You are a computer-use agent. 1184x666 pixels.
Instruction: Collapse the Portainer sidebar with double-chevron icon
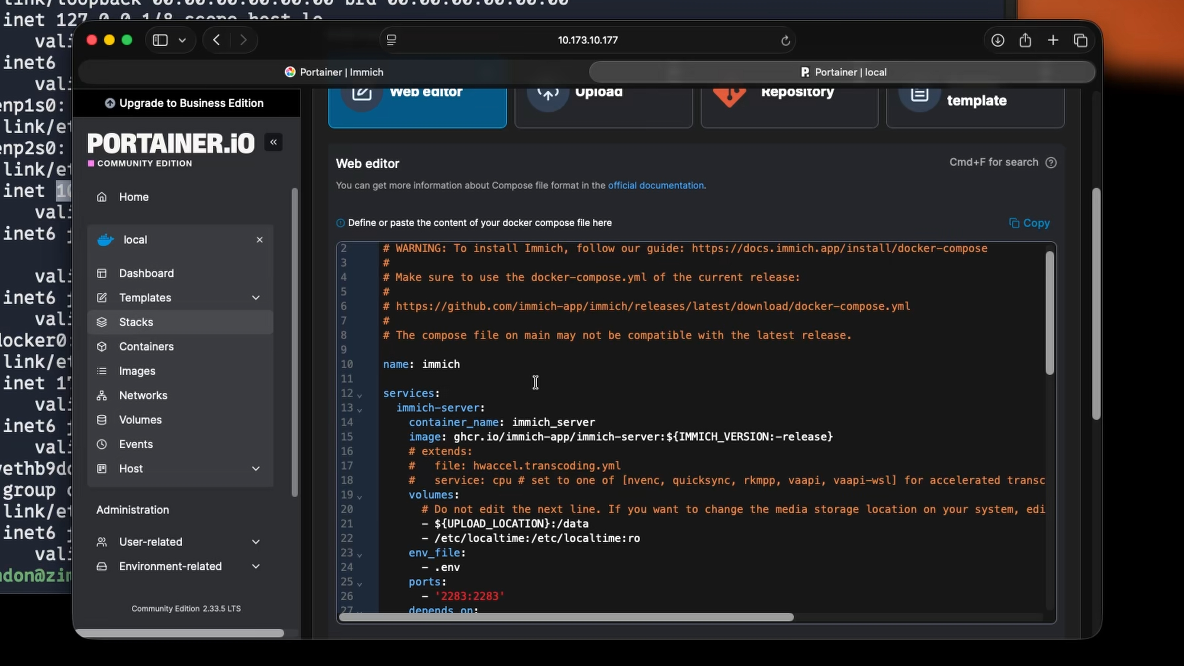[x=273, y=142]
